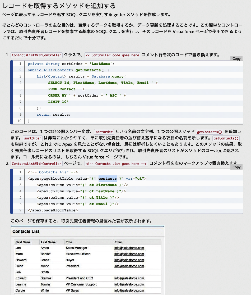Viewport: 251px width, 295px height.
Task: Click the page heading レコードを取得するメソッドを追加する
Action: click(x=59, y=6)
